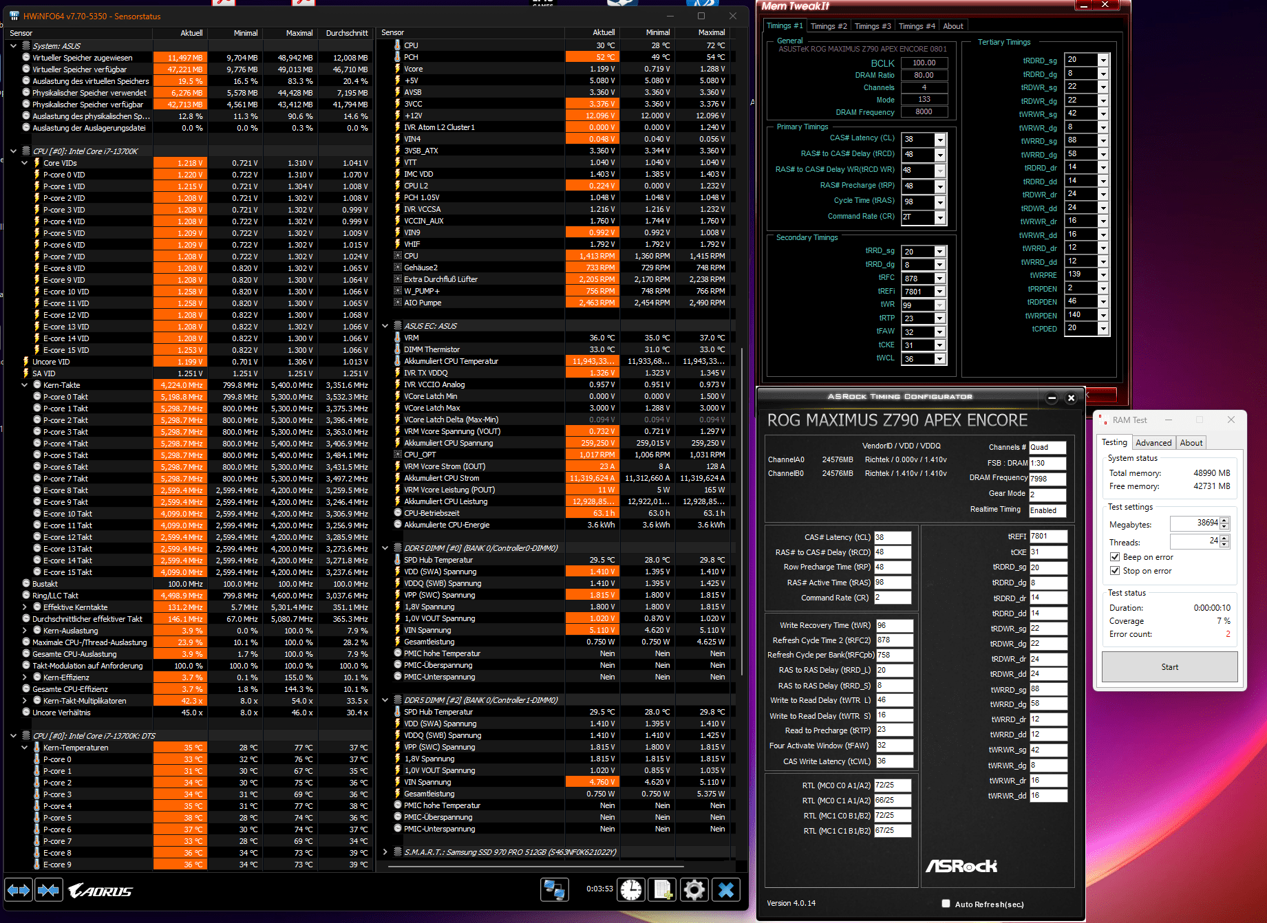Open Command Rate (CR) dropdown in MemTweakIt
Image resolution: width=1267 pixels, height=923 pixels.
tap(940, 218)
